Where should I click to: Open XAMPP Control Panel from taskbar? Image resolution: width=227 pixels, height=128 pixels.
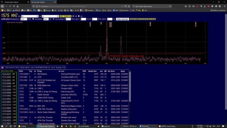pos(167,126)
